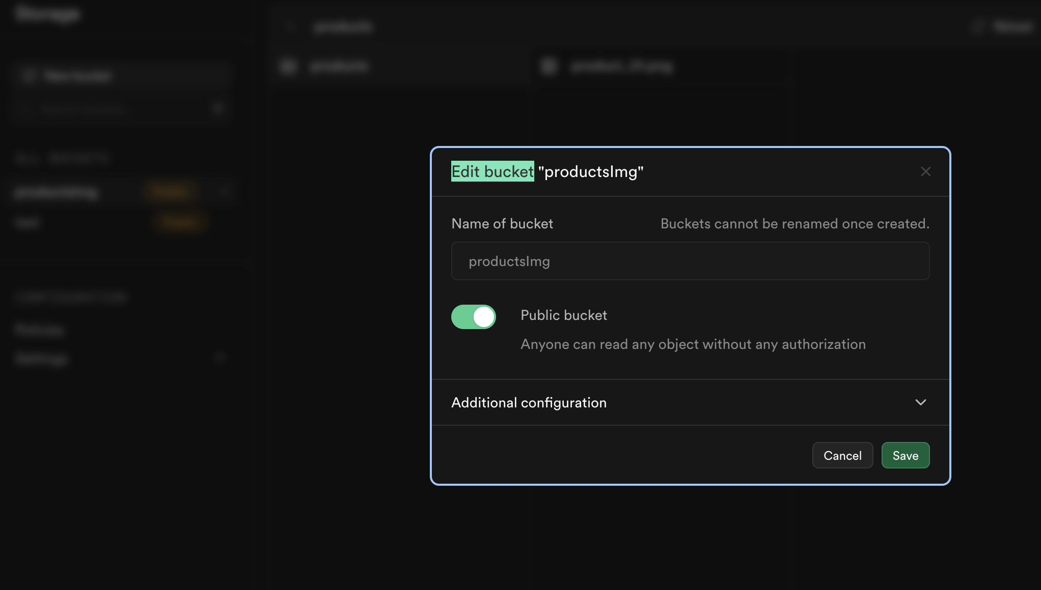This screenshot has height=590, width=1041.
Task: Click the chevron beside Additional configuration
Action: (920, 402)
